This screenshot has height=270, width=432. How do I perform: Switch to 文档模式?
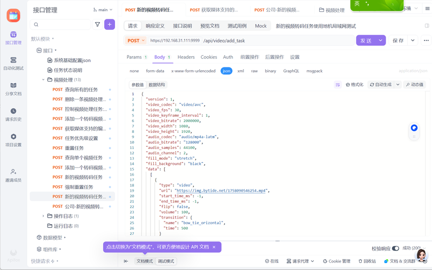pyautogui.click(x=145, y=261)
